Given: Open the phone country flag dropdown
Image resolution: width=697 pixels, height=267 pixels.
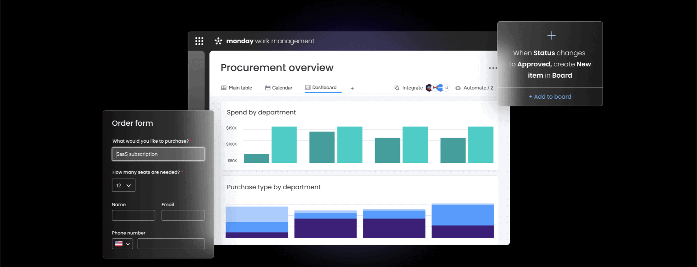Looking at the screenshot, I should [x=122, y=244].
